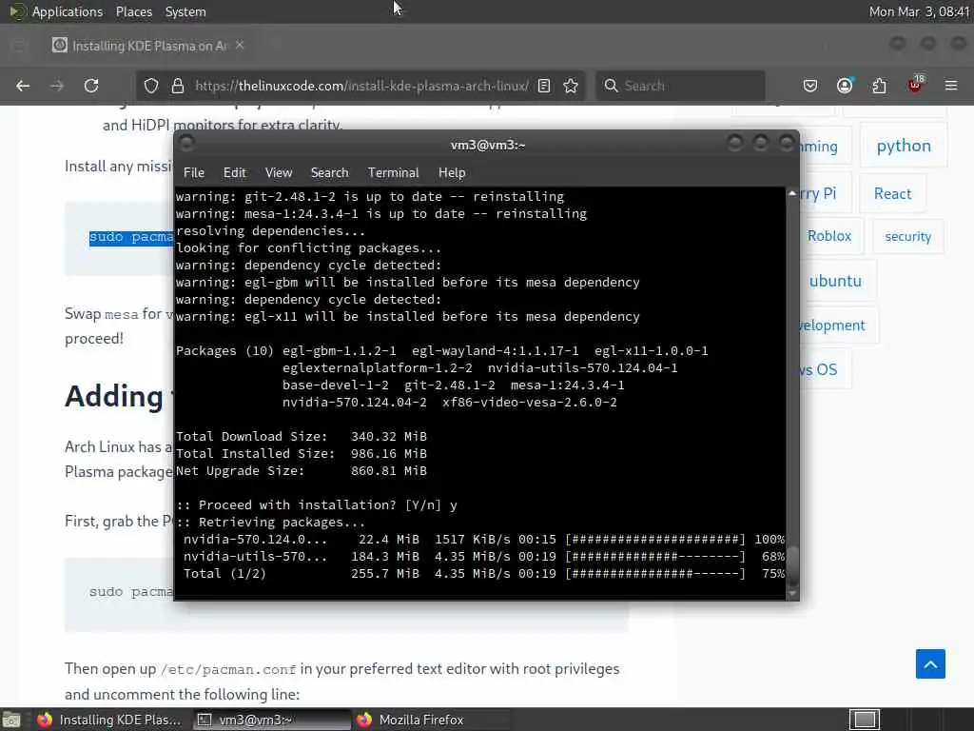
Task: Click the uBlock extension icon with badge
Action: click(x=916, y=85)
